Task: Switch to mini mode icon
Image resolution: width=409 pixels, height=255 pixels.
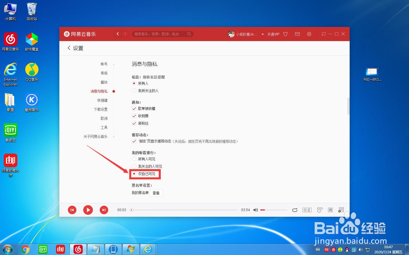Action: 324,34
